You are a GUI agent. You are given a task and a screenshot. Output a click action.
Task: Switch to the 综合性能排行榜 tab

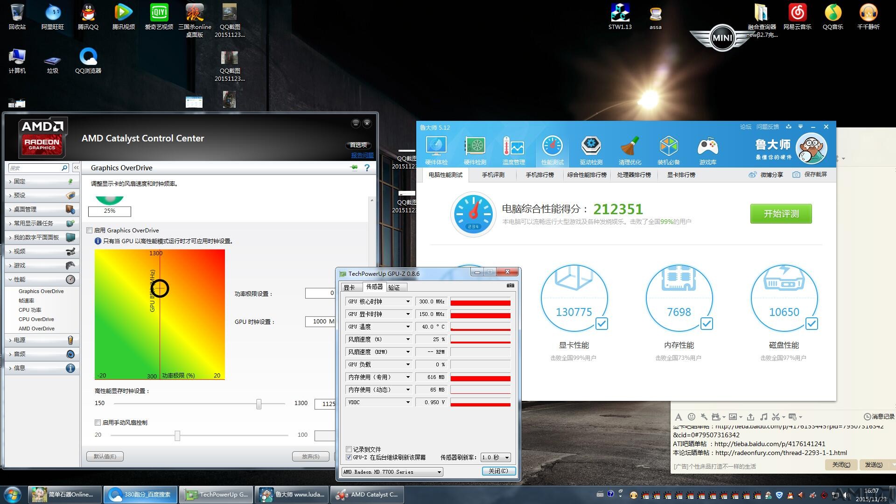click(587, 175)
